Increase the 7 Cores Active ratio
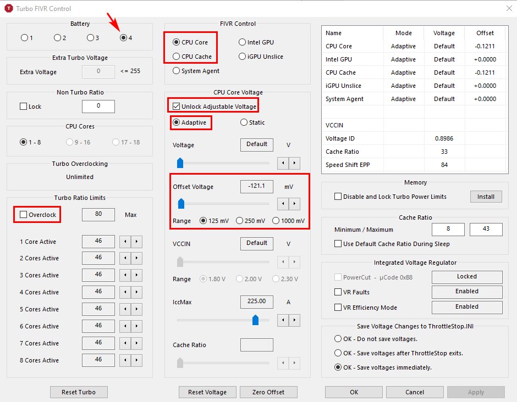The image size is (517, 402). [136, 343]
